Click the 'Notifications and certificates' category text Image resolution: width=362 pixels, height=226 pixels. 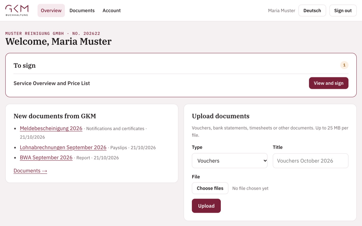pyautogui.click(x=115, y=129)
